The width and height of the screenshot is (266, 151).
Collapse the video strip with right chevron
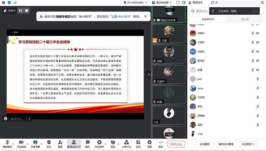(x=149, y=75)
